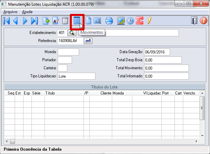Click the Carteira input field

click(x=62, y=68)
